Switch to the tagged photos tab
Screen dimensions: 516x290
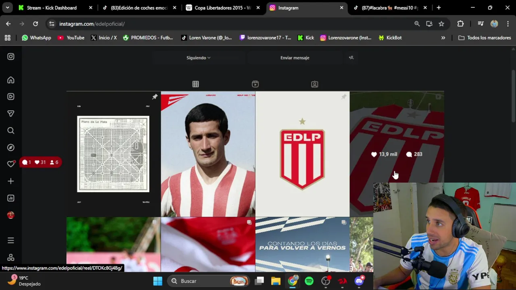click(314, 84)
